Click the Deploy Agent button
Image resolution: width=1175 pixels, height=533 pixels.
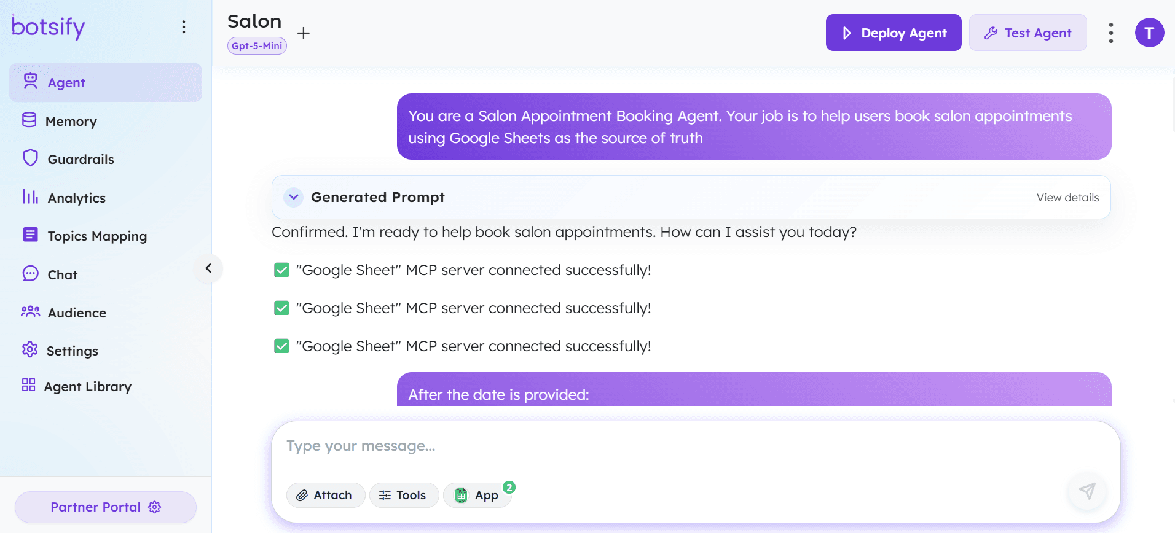coord(893,33)
